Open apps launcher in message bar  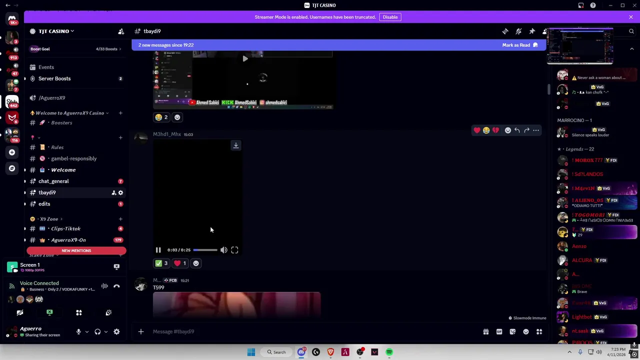[539, 331]
